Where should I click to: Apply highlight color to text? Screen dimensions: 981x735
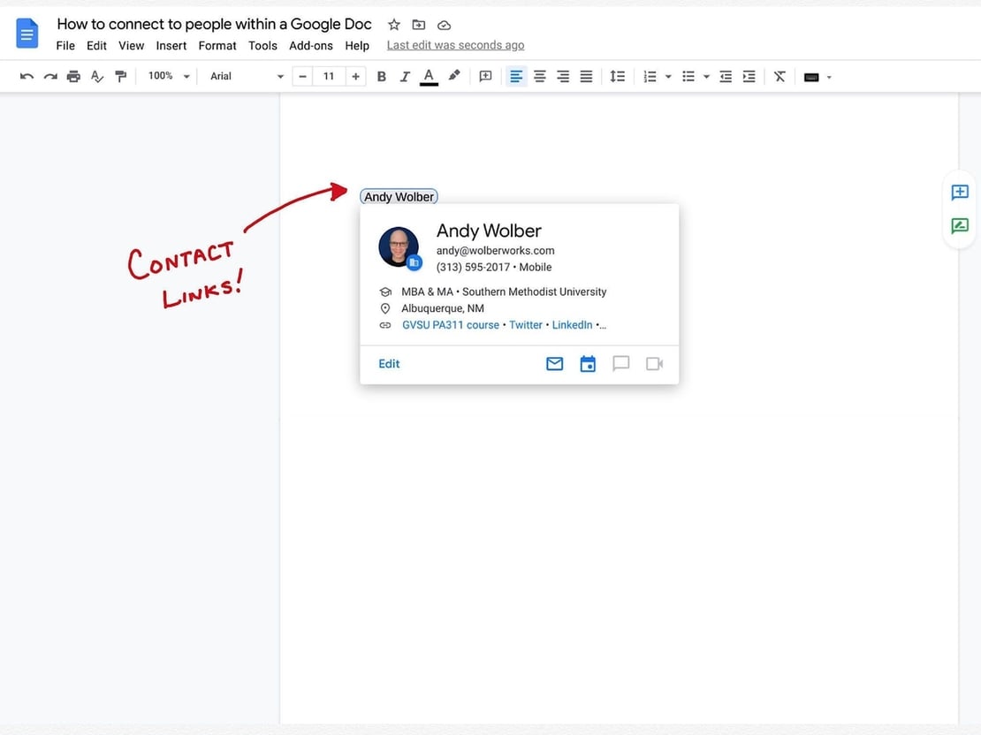coord(453,76)
